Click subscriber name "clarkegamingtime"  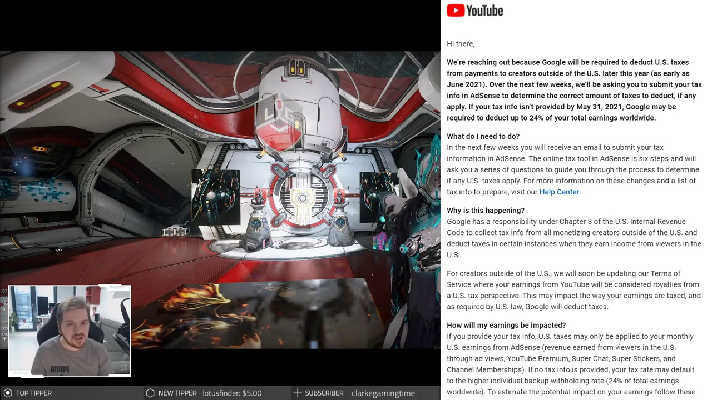383,393
